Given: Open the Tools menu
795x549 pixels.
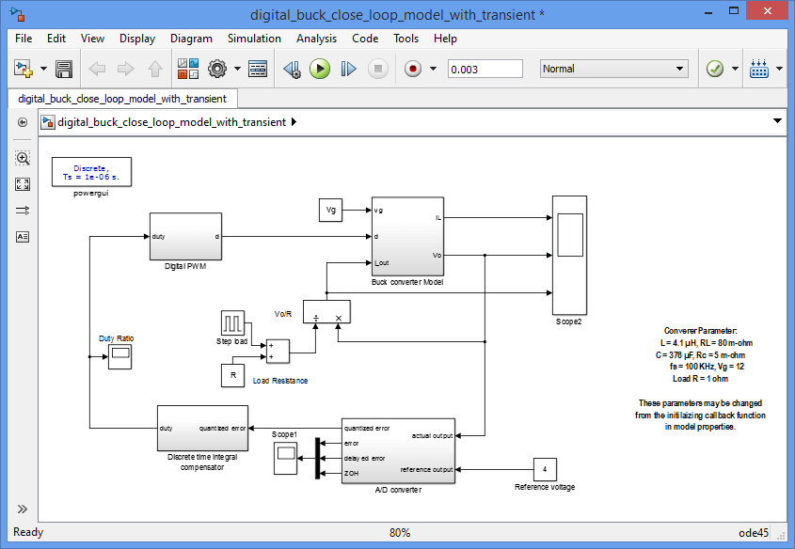Looking at the screenshot, I should click(x=405, y=39).
